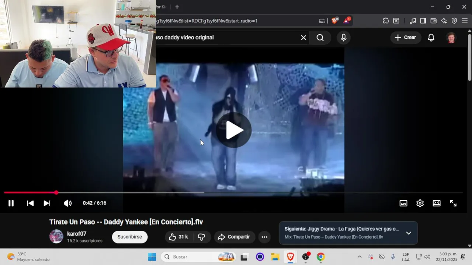Click the Siguiente Jiggy Drama text
472x265 pixels.
(x=341, y=229)
